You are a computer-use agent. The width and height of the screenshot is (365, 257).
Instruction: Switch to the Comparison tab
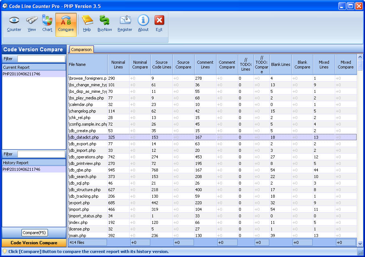[81, 49]
